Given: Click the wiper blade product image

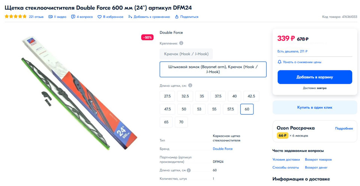Looking at the screenshot, I should [x=75, y=94].
